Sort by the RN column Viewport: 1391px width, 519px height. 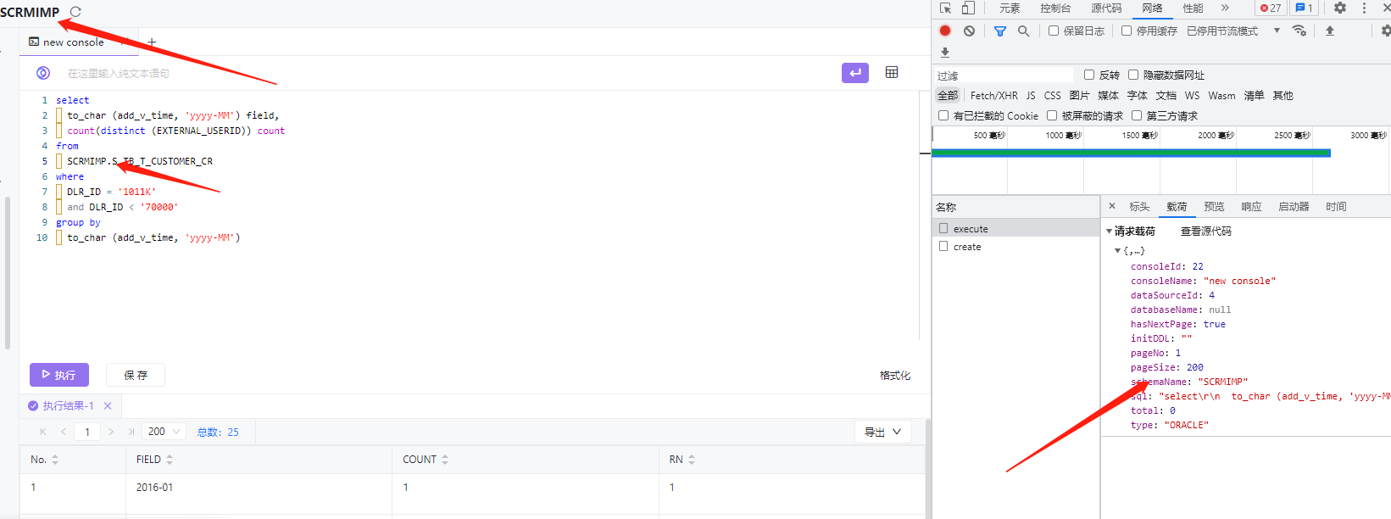pyautogui.click(x=692, y=460)
